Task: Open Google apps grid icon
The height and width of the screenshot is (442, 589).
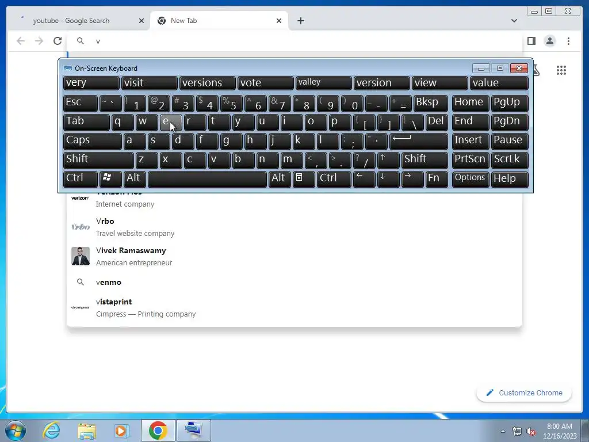Action: [x=561, y=70]
